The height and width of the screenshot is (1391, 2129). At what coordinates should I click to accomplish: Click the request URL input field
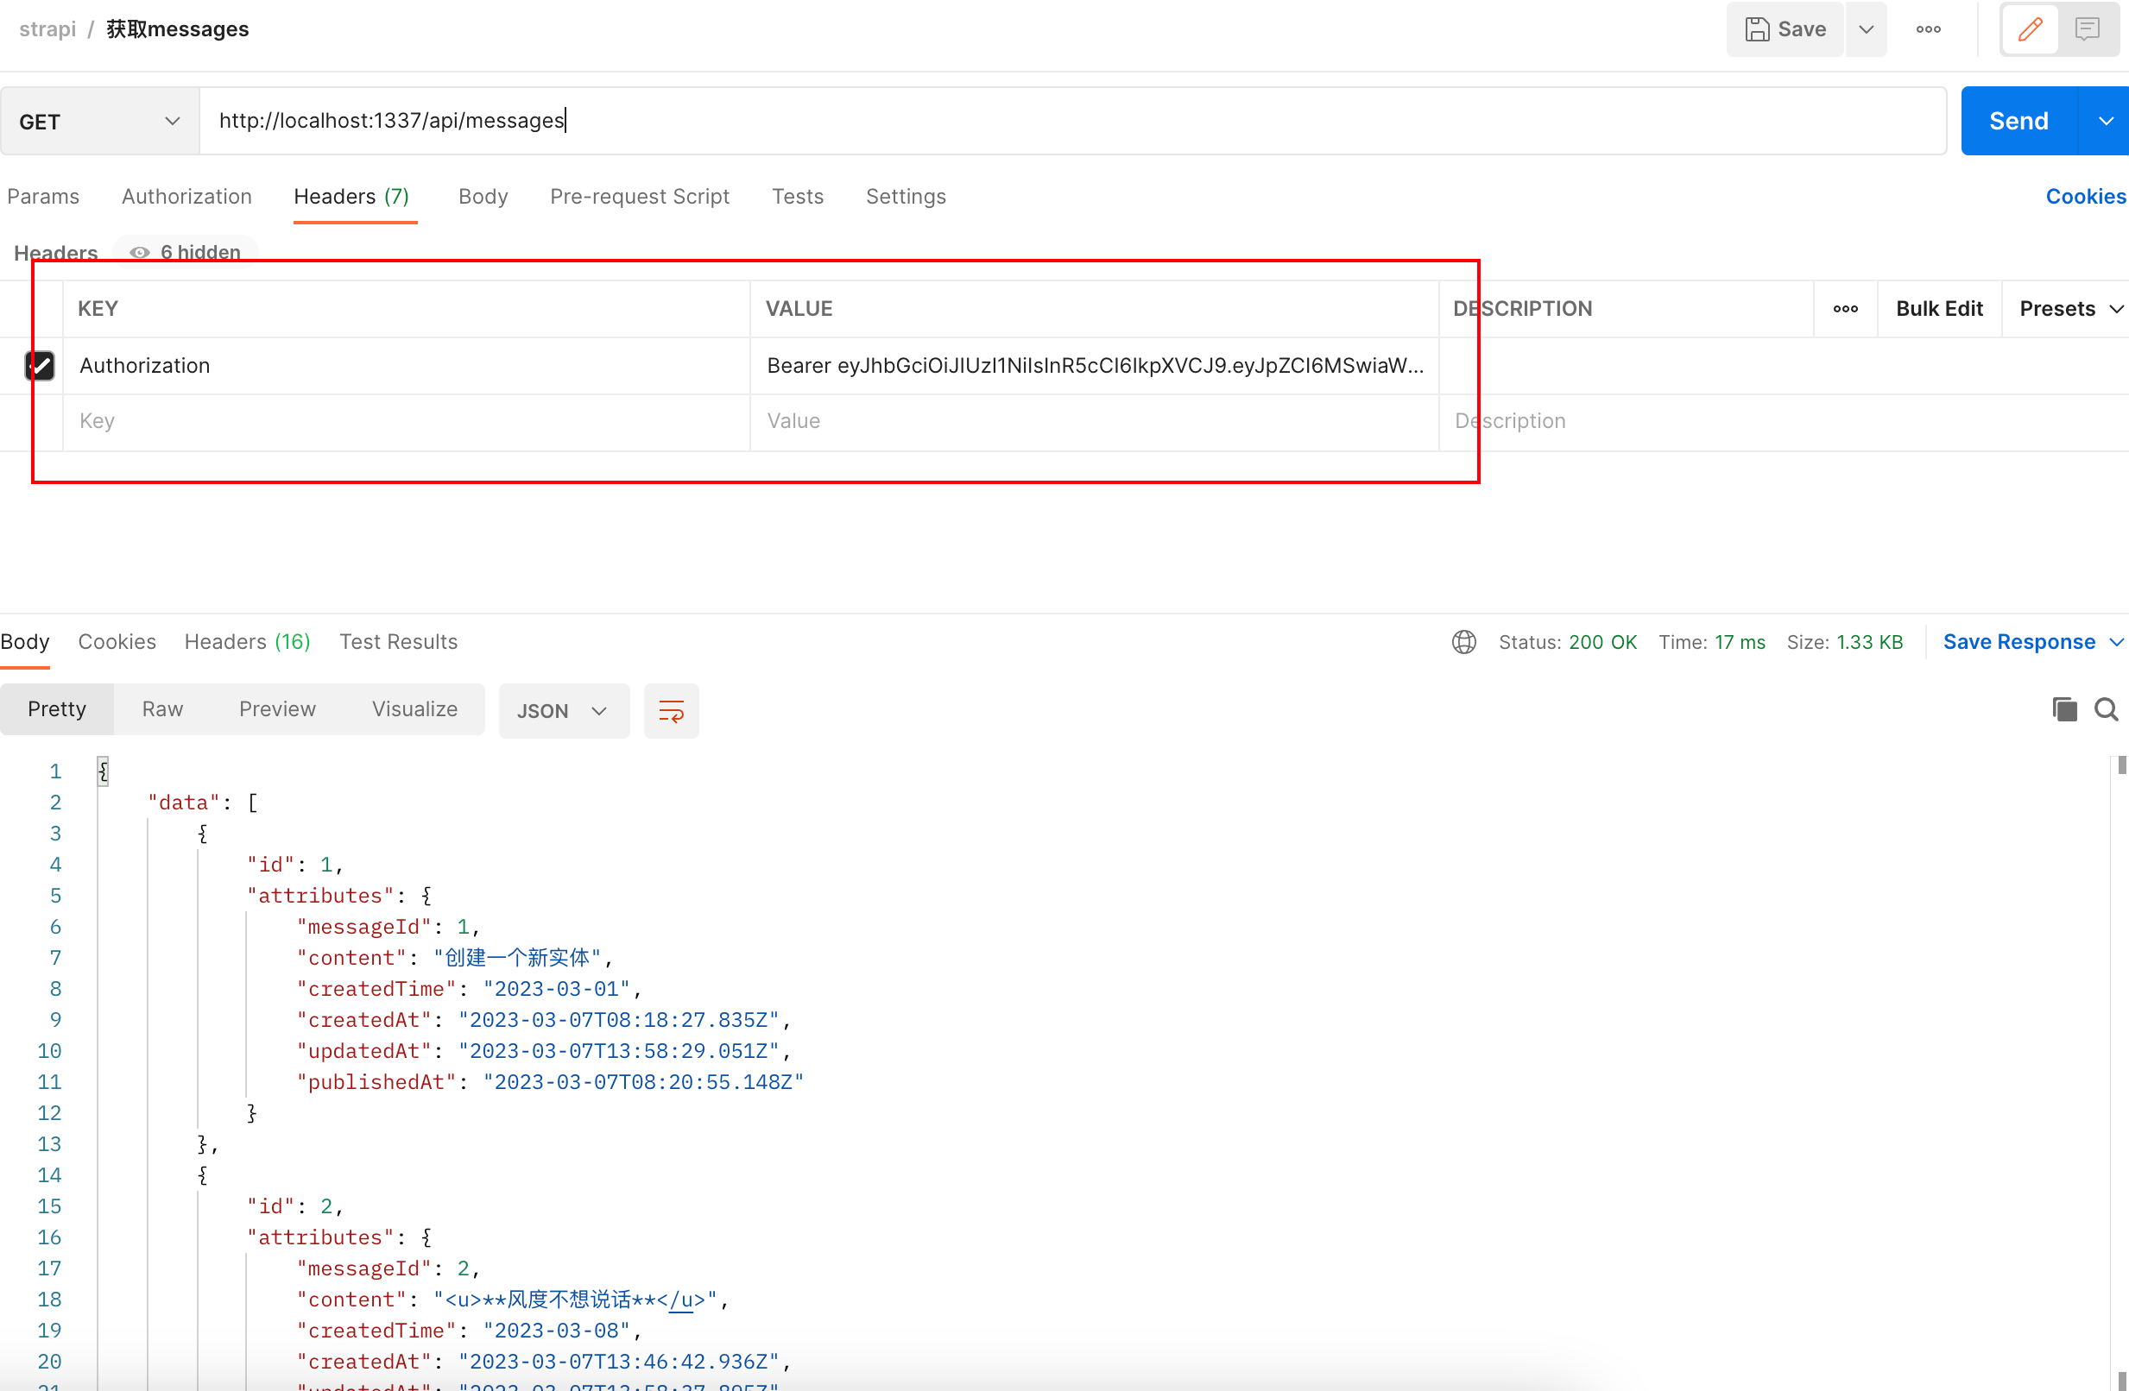click(626, 121)
